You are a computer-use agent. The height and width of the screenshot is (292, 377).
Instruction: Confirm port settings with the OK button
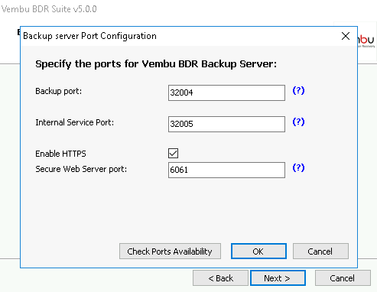pos(258,251)
